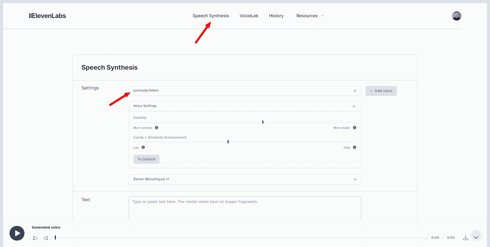The image size is (490, 247).
Task: Expand the Resources menu
Action: pyautogui.click(x=310, y=16)
